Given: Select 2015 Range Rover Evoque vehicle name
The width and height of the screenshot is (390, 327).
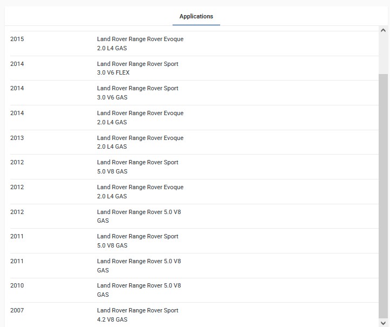Looking at the screenshot, I should click(x=140, y=39).
